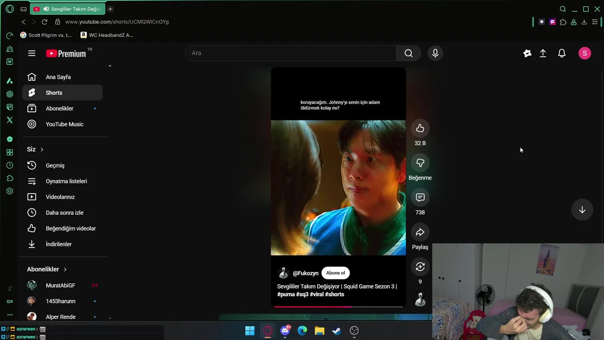Open the star-shaped icon in YouTube header
The width and height of the screenshot is (604, 340).
point(527,53)
